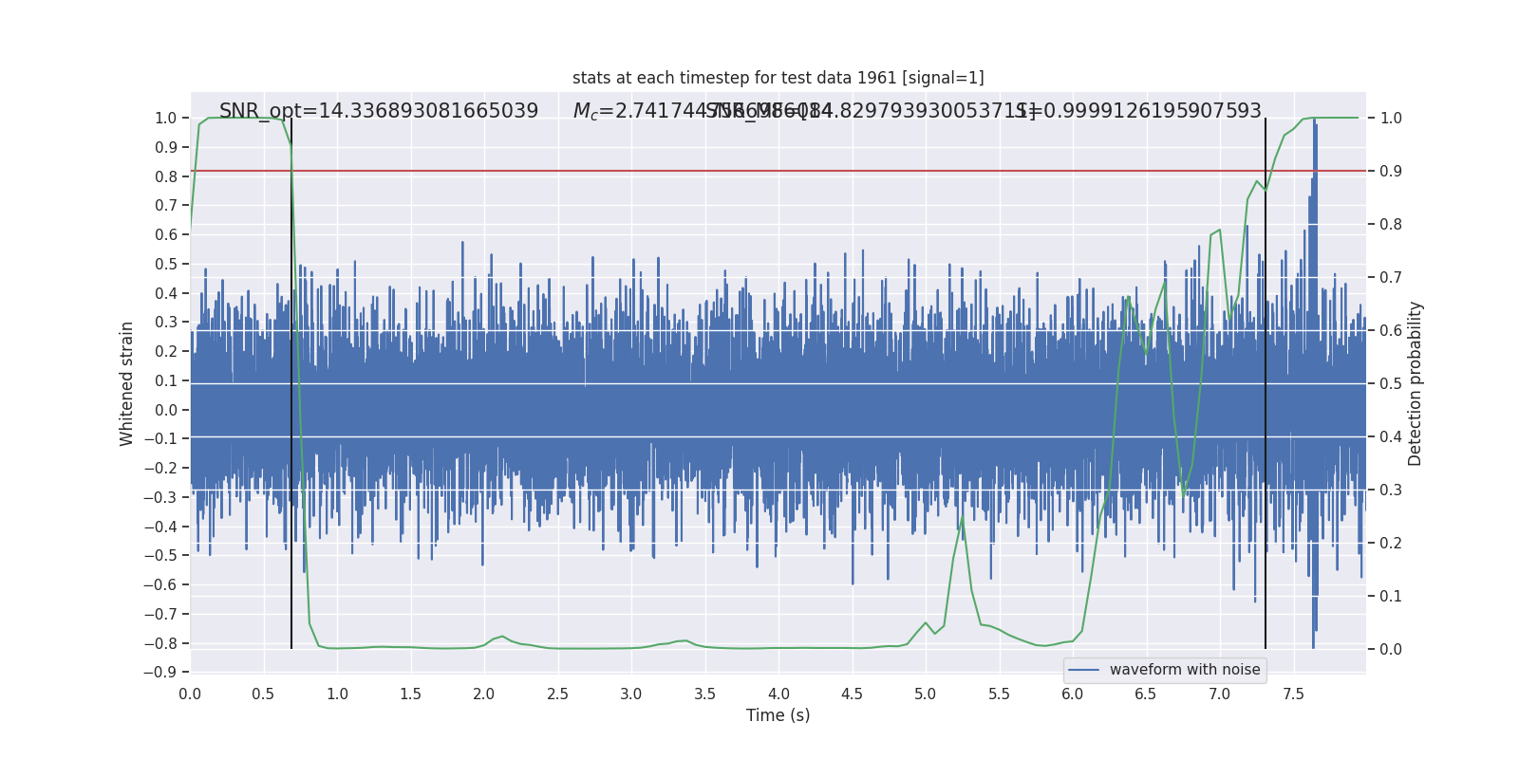Viewport: 1519px width, 759px height.
Task: Click the 'Detection probability' right axis label
Action: (x=1416, y=383)
